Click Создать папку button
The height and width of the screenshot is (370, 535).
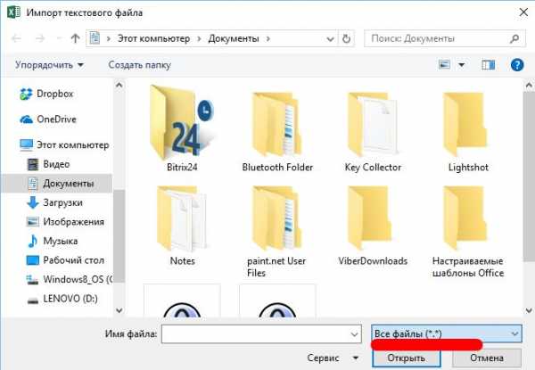tap(140, 65)
